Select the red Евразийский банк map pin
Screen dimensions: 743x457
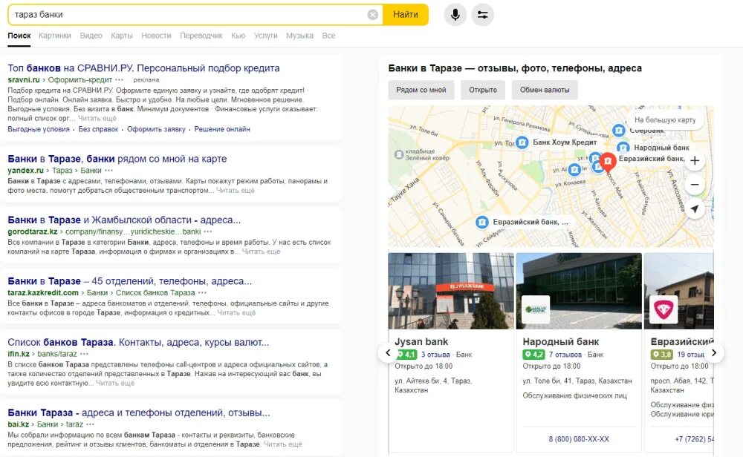coord(608,162)
